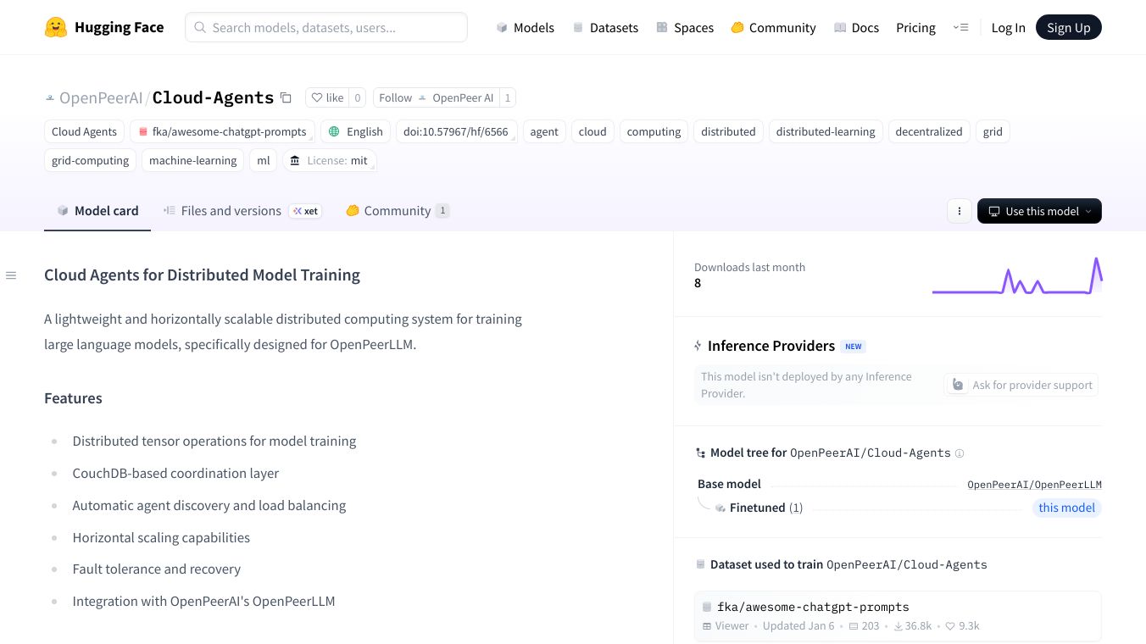
Task: Click the heart like button
Action: pos(327,98)
